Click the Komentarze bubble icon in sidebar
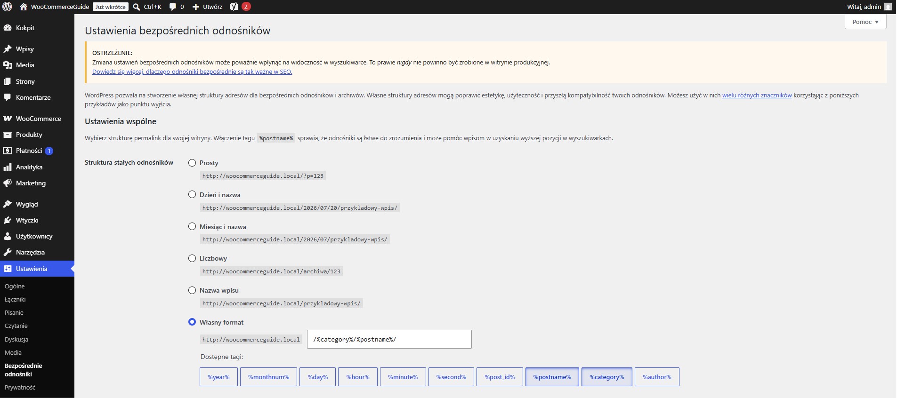897x398 pixels. [8, 97]
